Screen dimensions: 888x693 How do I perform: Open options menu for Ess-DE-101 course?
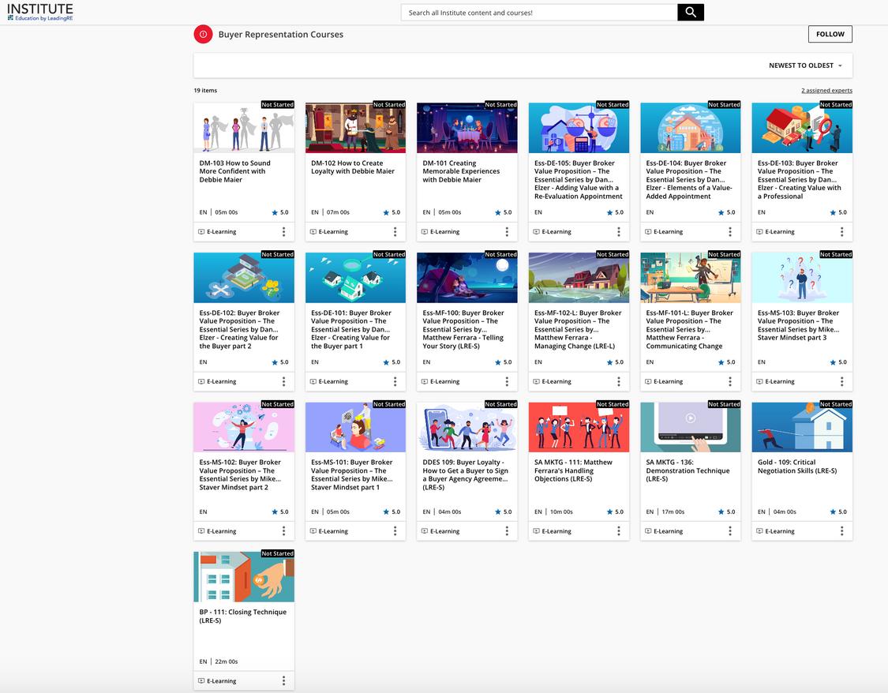click(395, 381)
